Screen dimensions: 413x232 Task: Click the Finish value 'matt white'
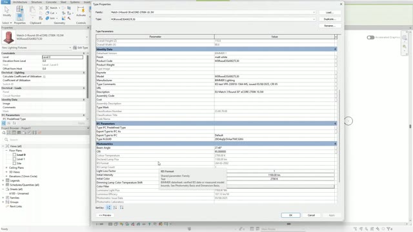point(221,57)
